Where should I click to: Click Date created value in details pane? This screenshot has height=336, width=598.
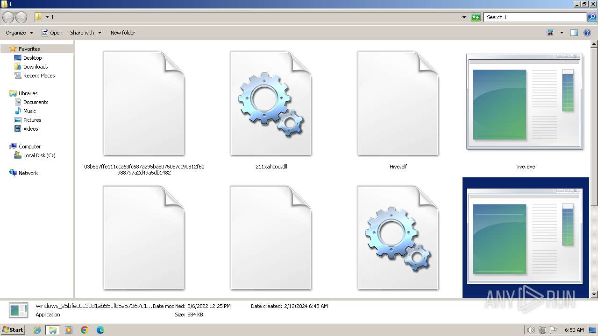point(306,306)
